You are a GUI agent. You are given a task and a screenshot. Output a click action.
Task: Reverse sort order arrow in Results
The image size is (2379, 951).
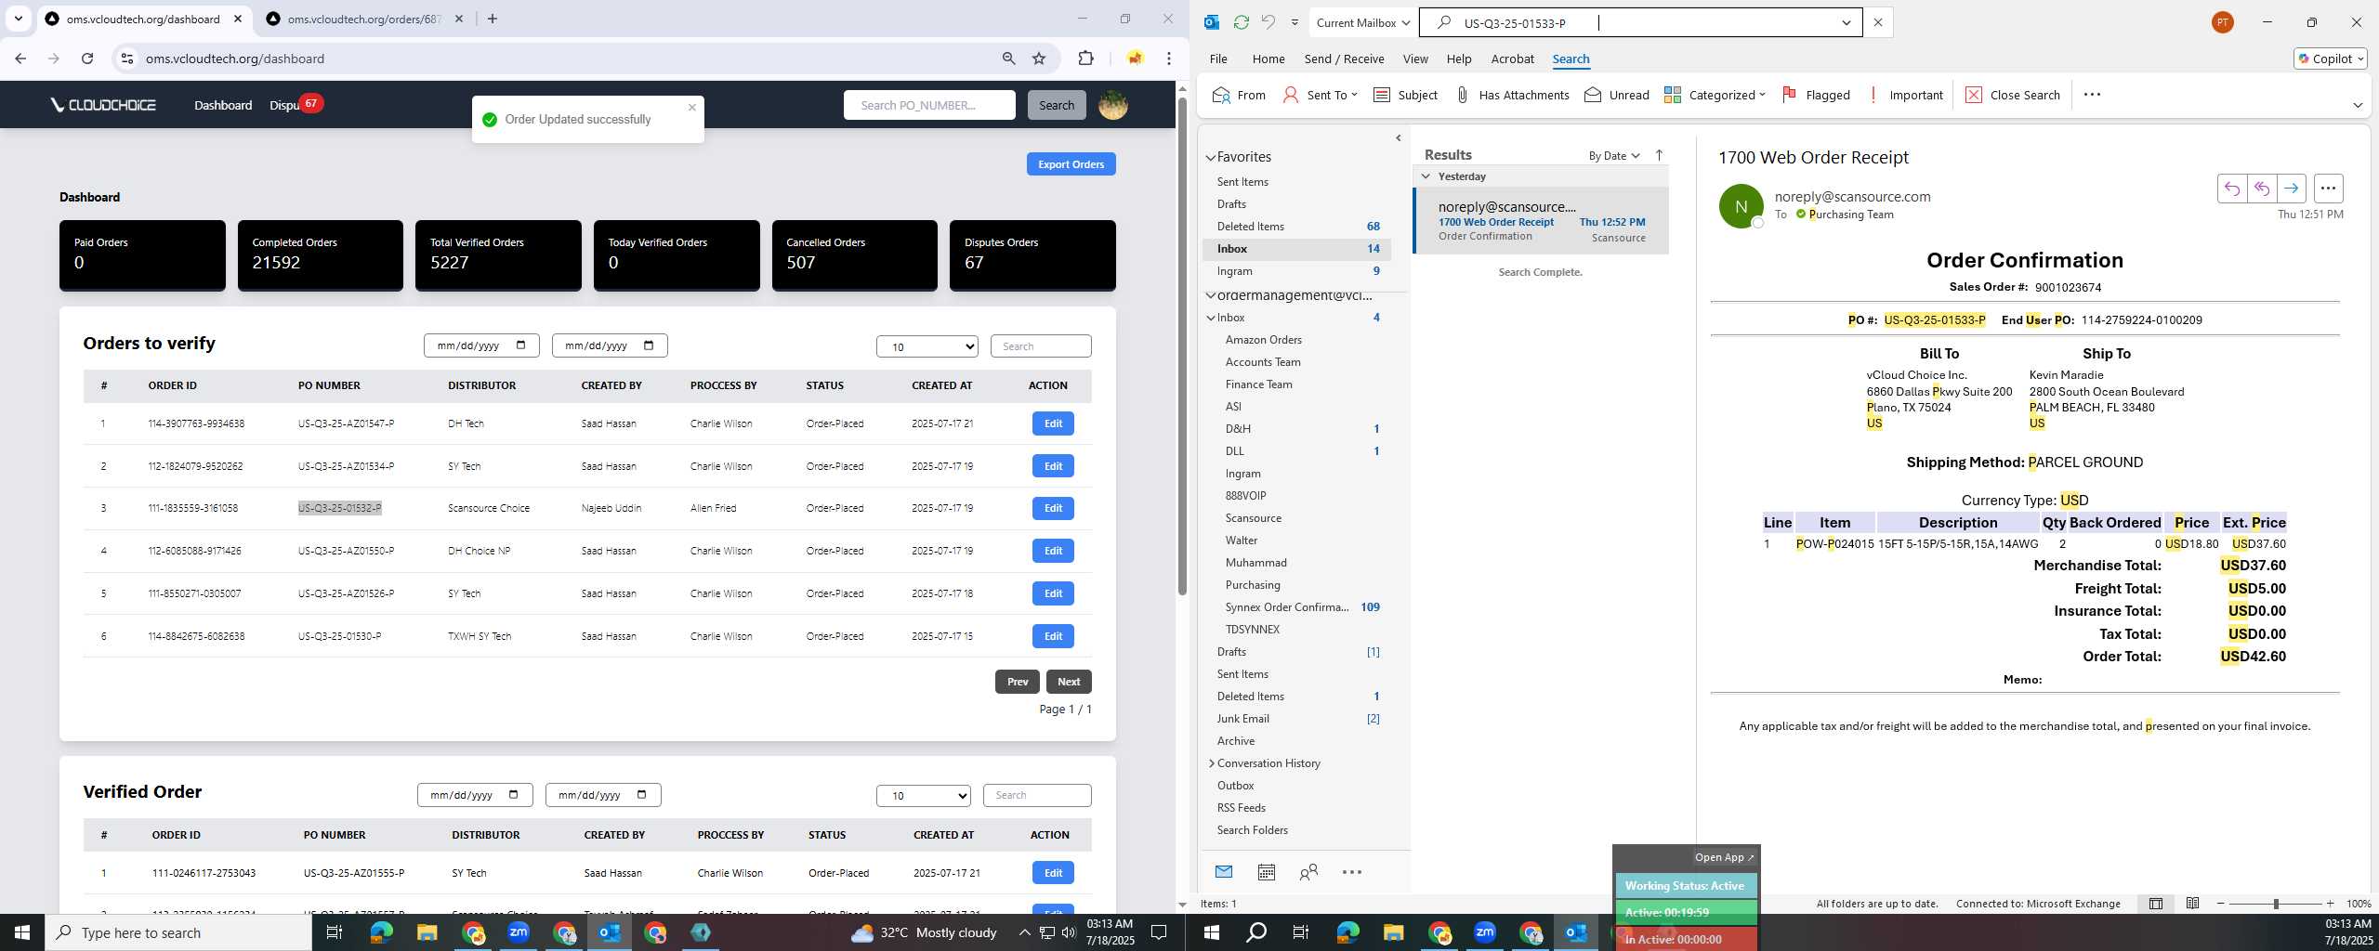coord(1659,155)
